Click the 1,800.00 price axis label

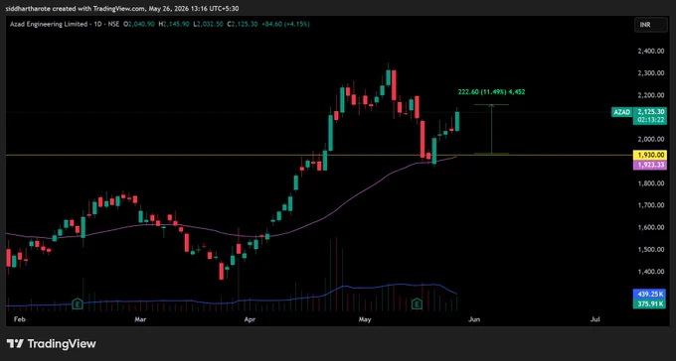[650, 183]
